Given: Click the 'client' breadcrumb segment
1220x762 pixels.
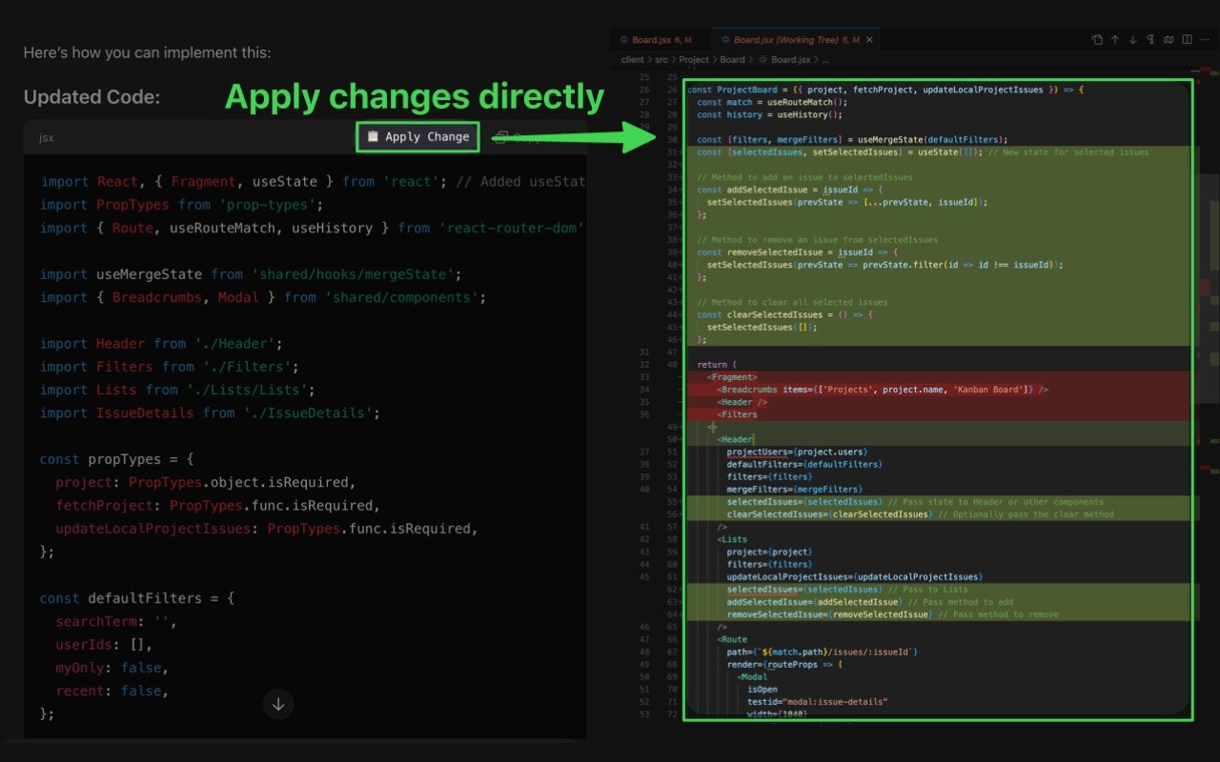Looking at the screenshot, I should tap(632, 59).
